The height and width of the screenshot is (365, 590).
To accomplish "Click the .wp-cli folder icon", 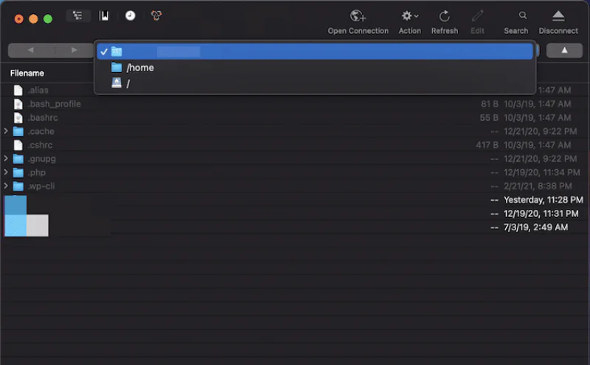I will tap(18, 186).
